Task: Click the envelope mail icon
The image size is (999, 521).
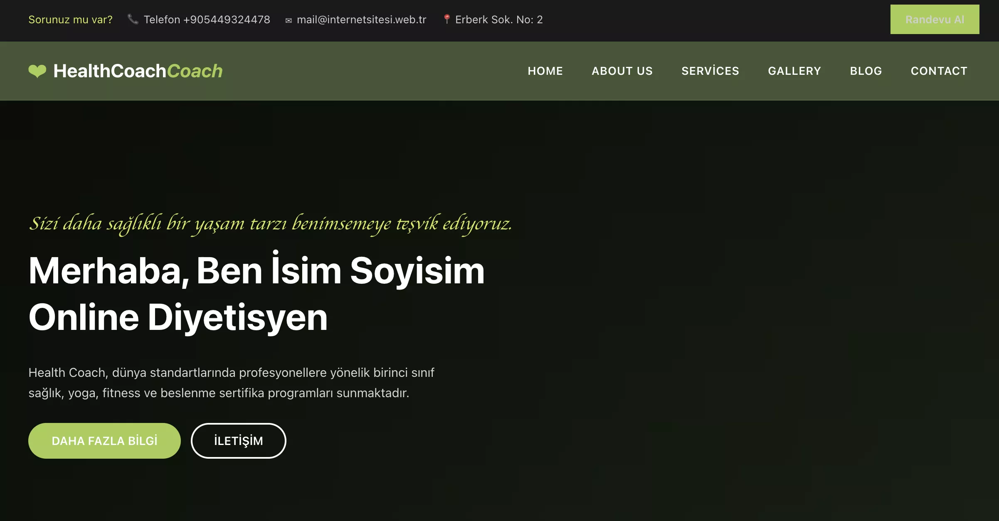Action: pos(289,20)
